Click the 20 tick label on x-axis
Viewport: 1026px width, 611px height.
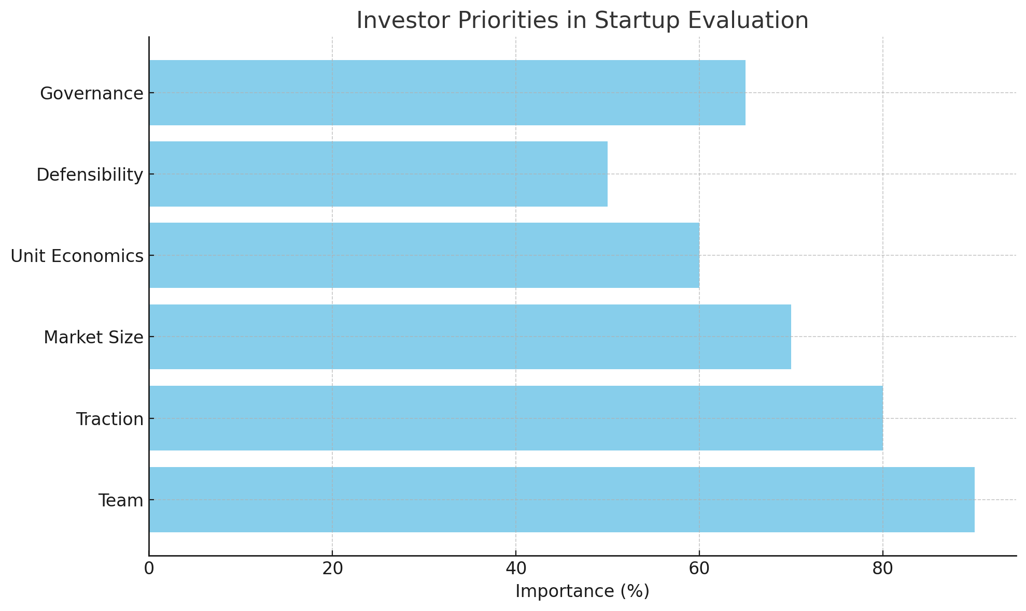332,569
